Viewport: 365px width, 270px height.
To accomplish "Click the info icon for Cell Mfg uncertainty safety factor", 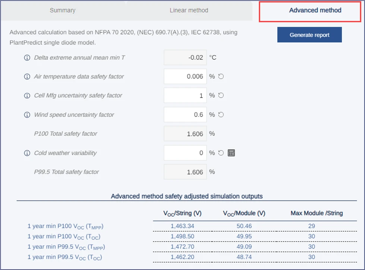I will coord(27,95).
